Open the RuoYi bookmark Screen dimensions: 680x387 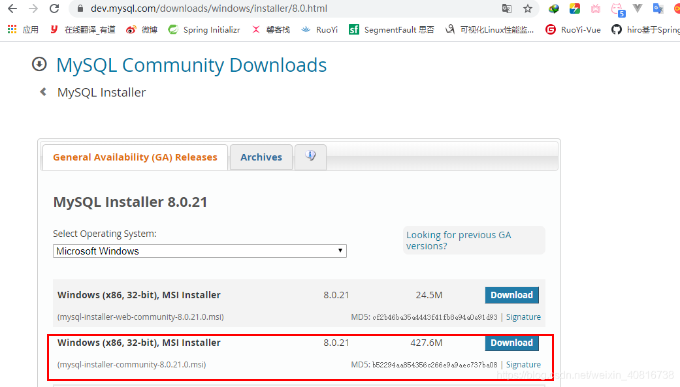point(319,29)
